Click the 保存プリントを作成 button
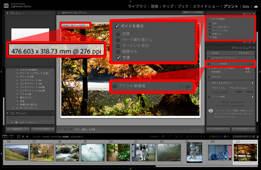This screenshot has height=170, width=261. pos(192,12)
